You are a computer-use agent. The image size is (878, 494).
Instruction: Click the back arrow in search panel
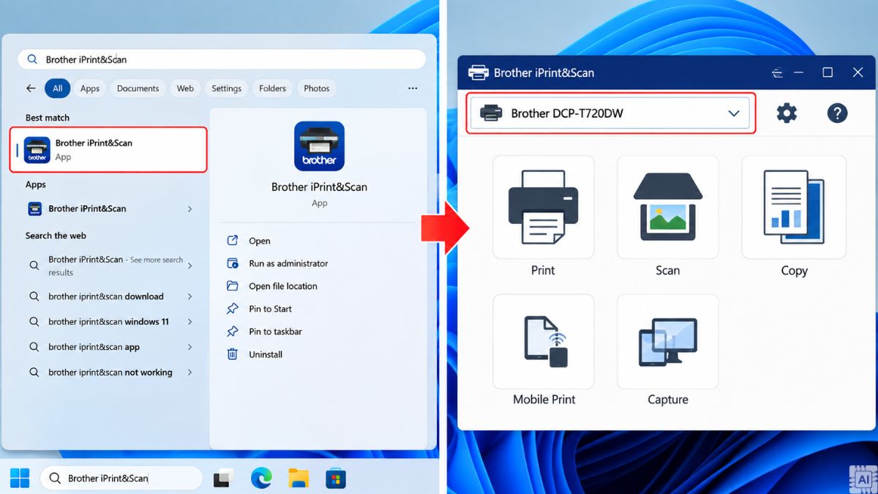pyautogui.click(x=31, y=88)
